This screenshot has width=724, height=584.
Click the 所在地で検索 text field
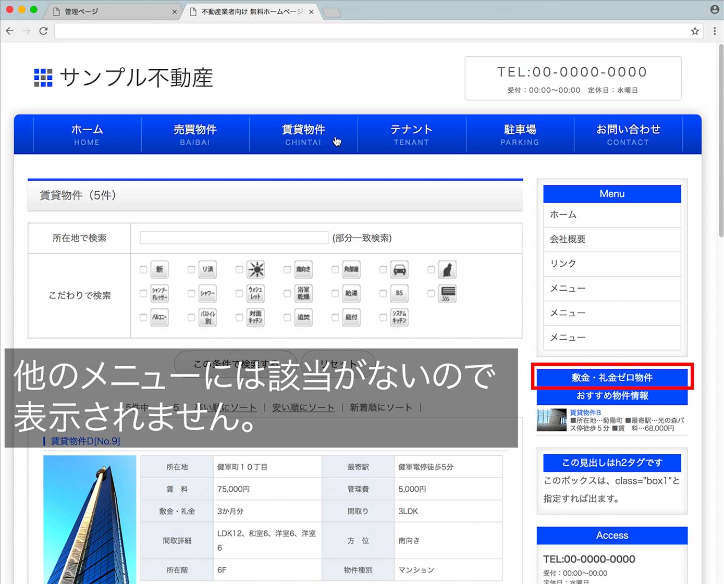tap(234, 238)
